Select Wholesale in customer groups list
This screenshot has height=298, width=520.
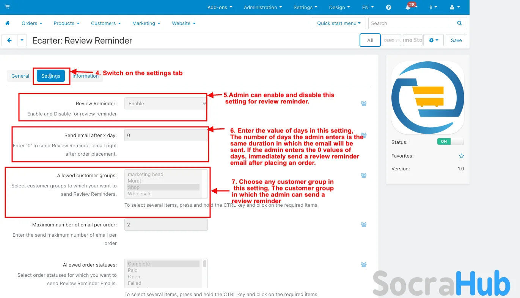pyautogui.click(x=163, y=194)
